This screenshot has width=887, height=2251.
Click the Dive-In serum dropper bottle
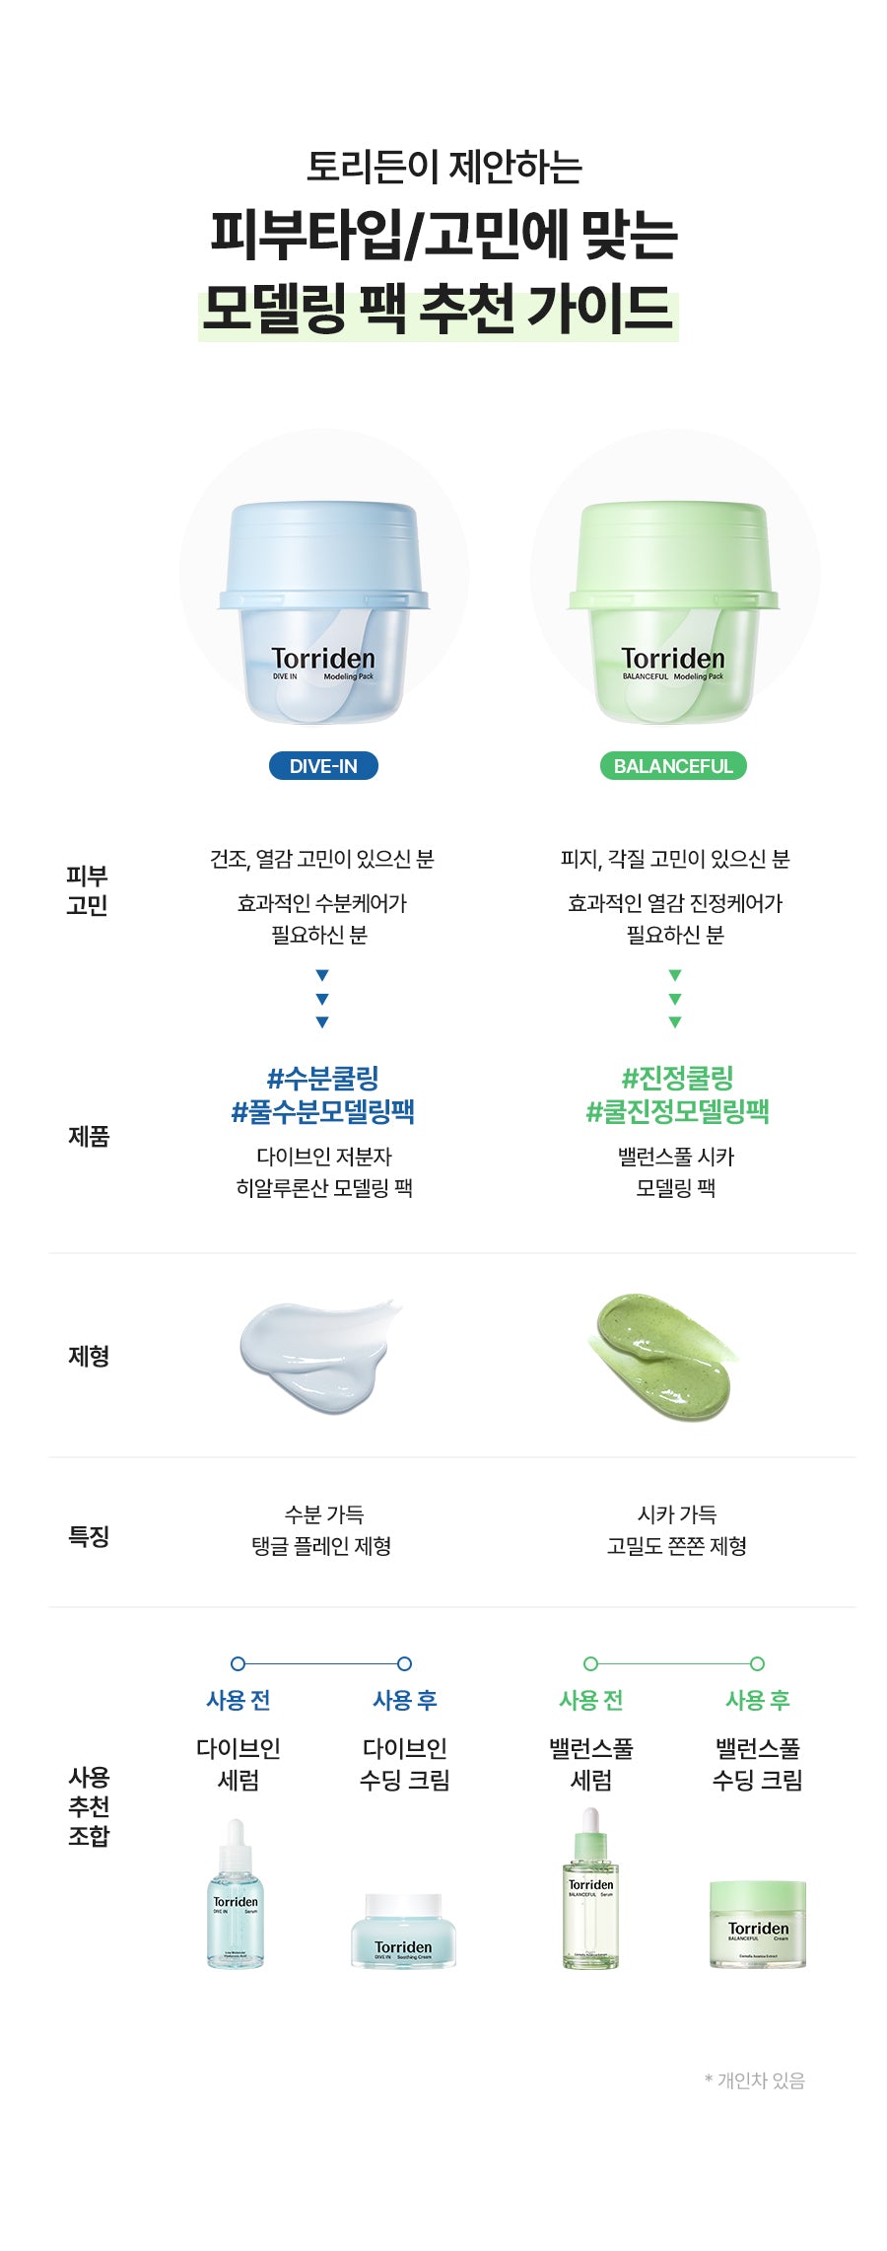point(236,1896)
